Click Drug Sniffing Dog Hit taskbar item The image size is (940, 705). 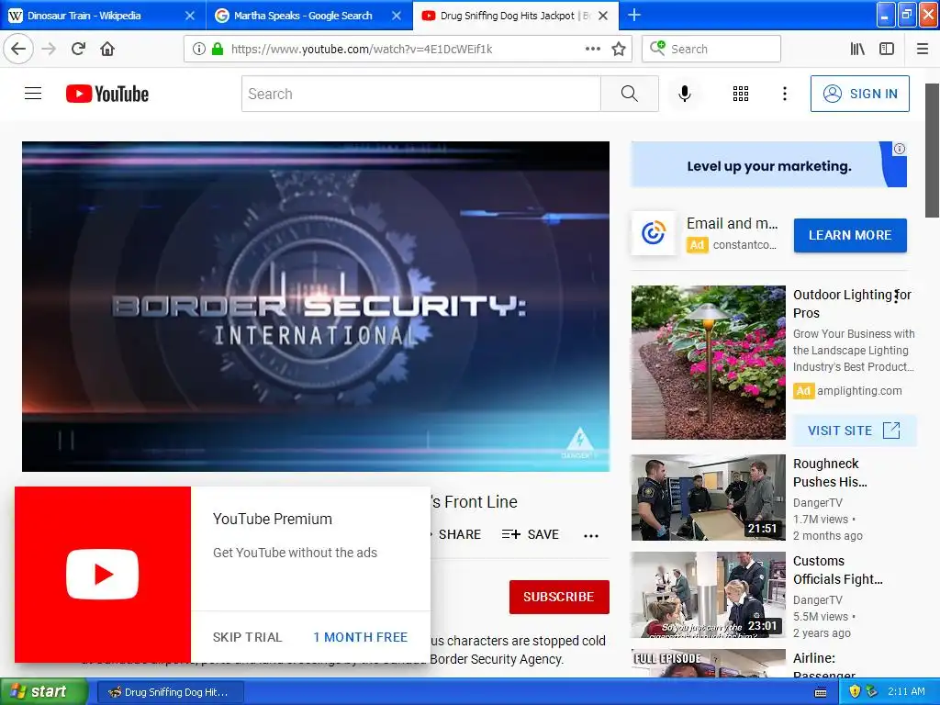(x=170, y=692)
